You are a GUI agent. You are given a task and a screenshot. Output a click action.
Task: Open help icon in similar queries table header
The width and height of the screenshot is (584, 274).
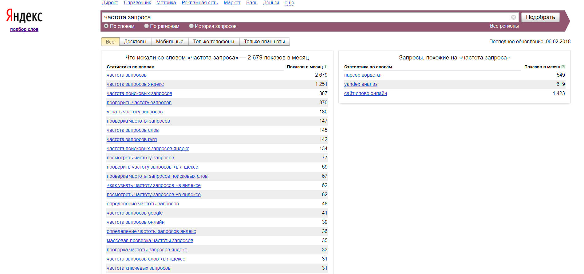[563, 67]
